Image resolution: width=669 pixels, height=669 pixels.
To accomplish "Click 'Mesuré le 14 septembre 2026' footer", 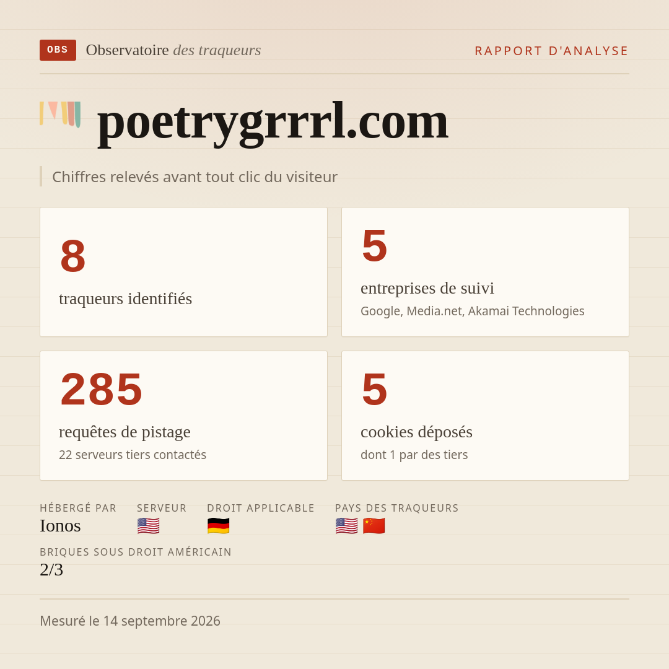I will point(130,621).
